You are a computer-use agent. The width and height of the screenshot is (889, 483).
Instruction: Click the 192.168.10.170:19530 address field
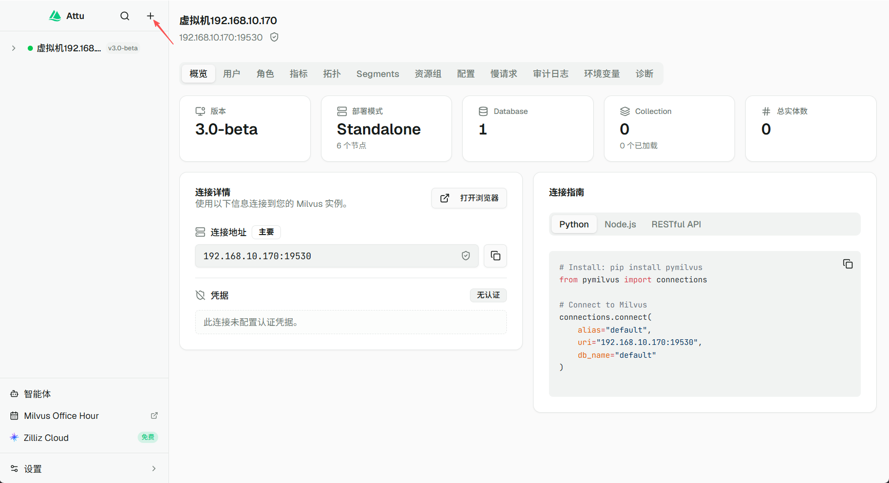(337, 256)
